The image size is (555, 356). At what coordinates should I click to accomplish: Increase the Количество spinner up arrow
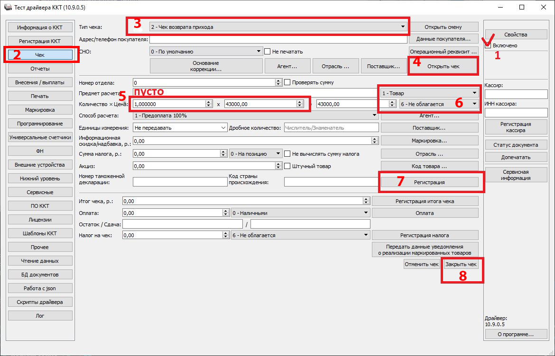coord(209,102)
